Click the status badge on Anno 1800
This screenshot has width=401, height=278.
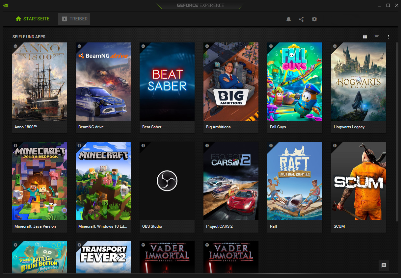pyautogui.click(x=15, y=46)
